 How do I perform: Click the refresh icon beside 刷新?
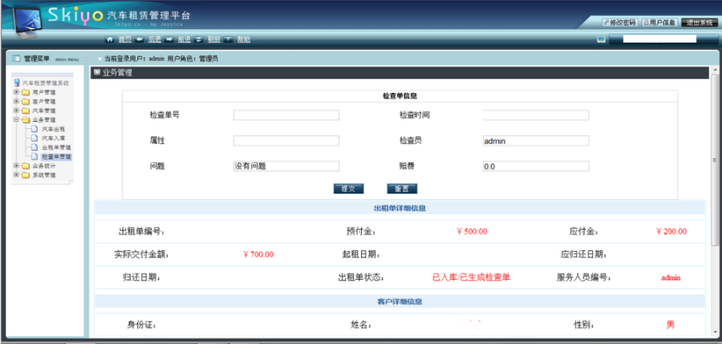click(199, 39)
